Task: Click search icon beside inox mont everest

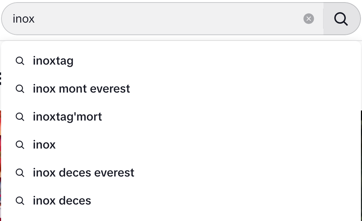Action: 20,89
